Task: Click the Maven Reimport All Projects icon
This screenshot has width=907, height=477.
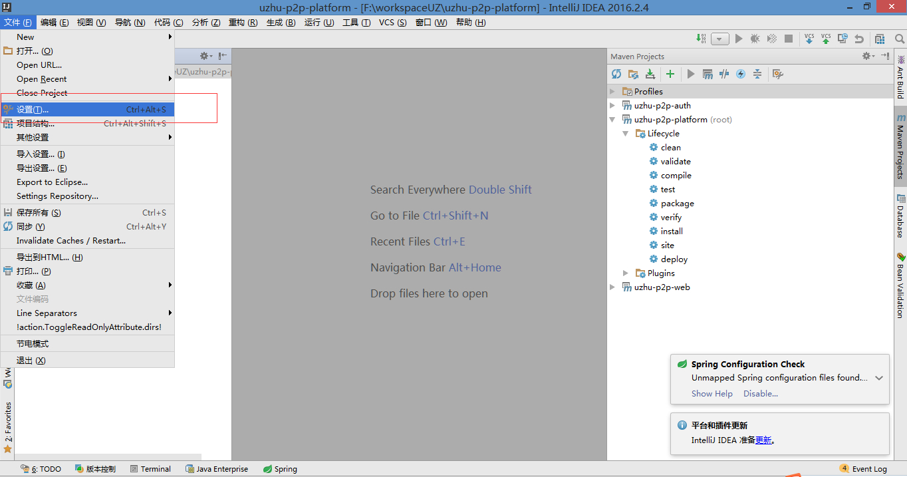Action: pyautogui.click(x=616, y=74)
